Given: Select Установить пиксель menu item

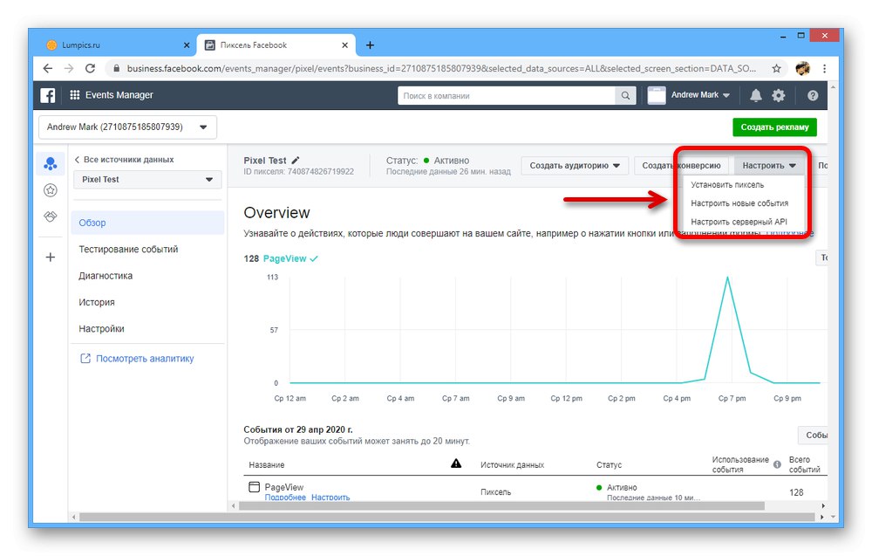Looking at the screenshot, I should (x=727, y=185).
